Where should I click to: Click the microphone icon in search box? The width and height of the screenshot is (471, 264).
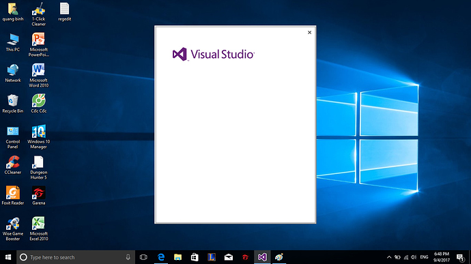(x=128, y=257)
